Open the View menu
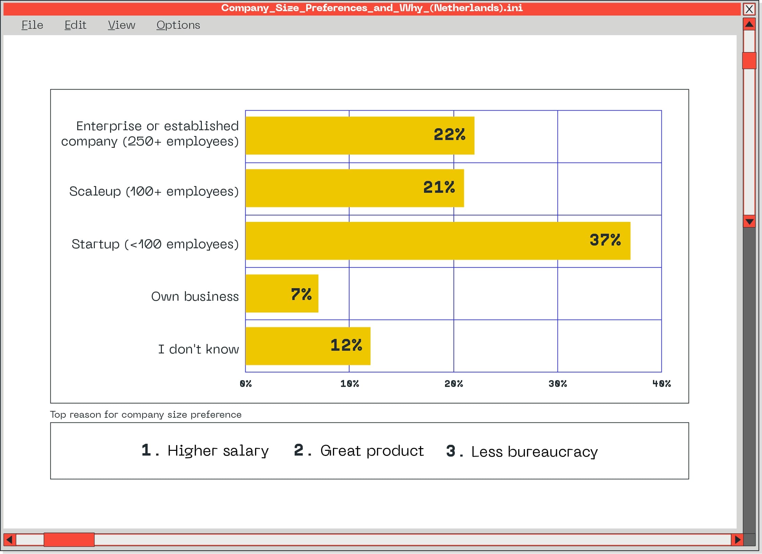Image resolution: width=762 pixels, height=554 pixels. [x=121, y=25]
